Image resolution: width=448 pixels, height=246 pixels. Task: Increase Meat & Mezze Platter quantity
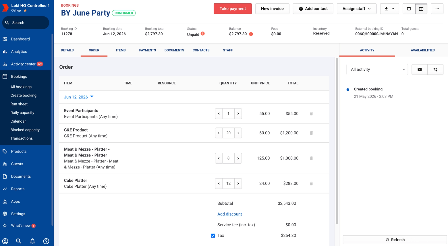(x=238, y=158)
